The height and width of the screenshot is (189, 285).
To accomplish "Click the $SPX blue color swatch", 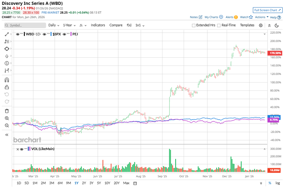I will tap(51, 34).
